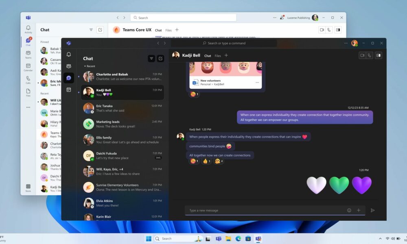Add a tab in Kadji Bell chat
This screenshot has width=407, height=244.
point(226,55)
